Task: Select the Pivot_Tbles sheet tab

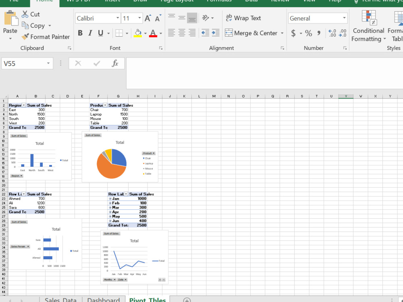Action: [x=147, y=300]
